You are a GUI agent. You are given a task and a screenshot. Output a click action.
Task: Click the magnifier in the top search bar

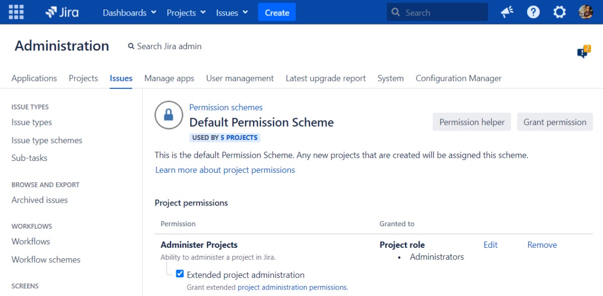395,11
